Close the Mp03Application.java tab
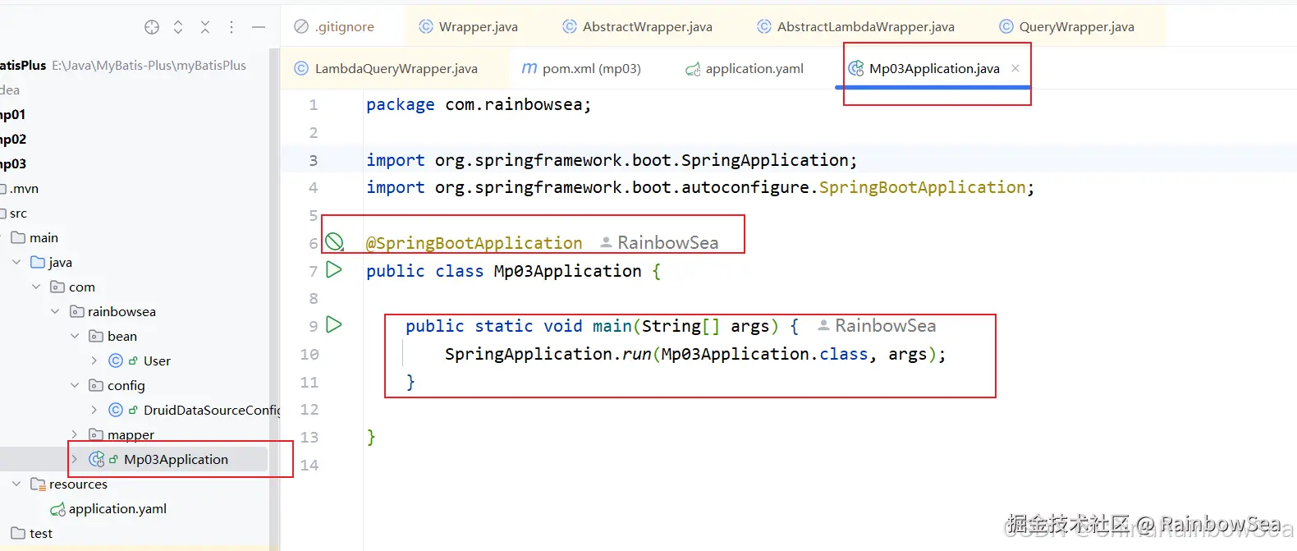The width and height of the screenshot is (1297, 551). (1015, 68)
